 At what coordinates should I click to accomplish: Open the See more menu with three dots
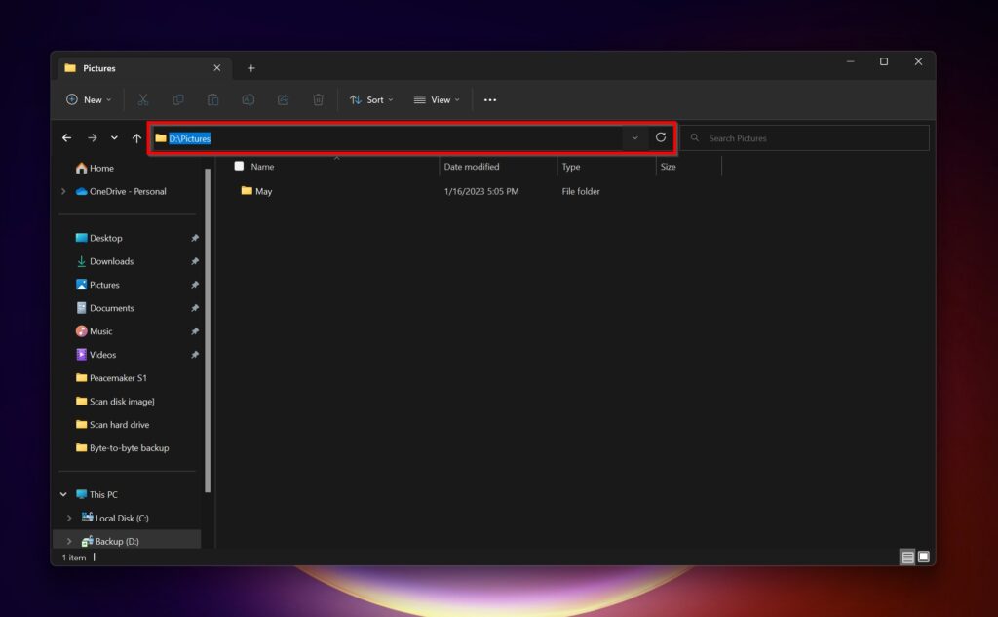490,99
